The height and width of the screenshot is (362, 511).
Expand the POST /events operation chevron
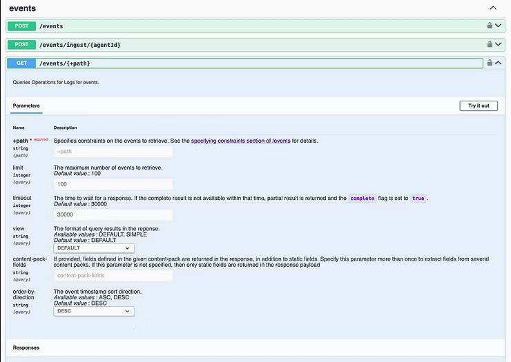499,26
